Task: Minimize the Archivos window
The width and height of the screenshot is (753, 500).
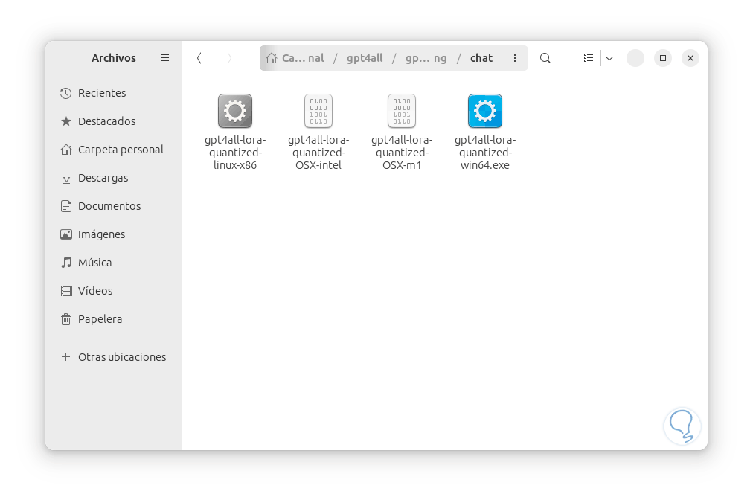Action: (635, 58)
